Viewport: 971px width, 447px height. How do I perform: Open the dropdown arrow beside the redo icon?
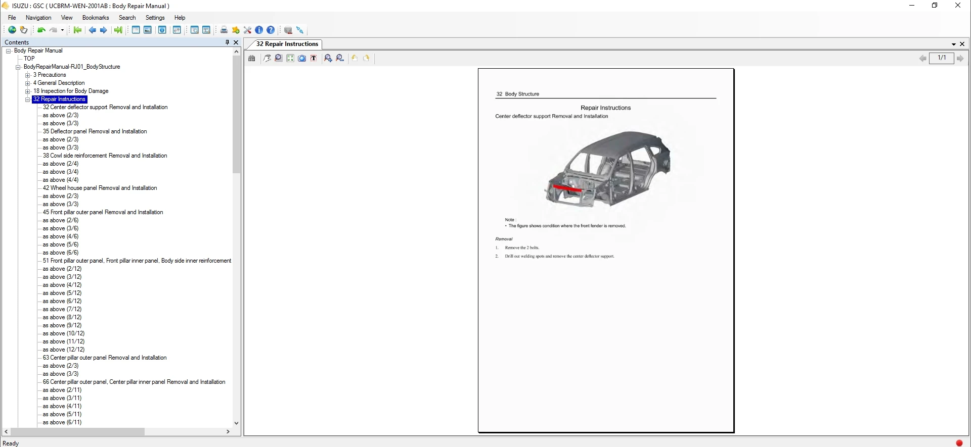62,30
